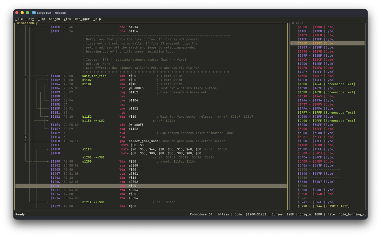Select disassembly line at address $11CC
This screenshot has width=381, height=237.
[x=151, y=27]
